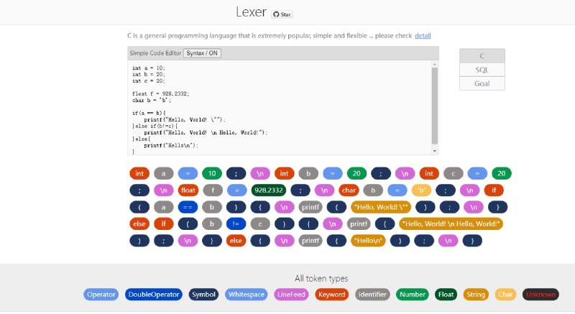Select the Goal tab

click(x=482, y=83)
